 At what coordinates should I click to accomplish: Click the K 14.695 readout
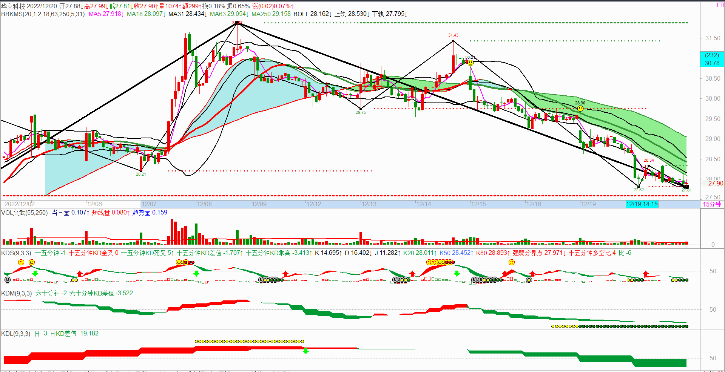coord(329,253)
